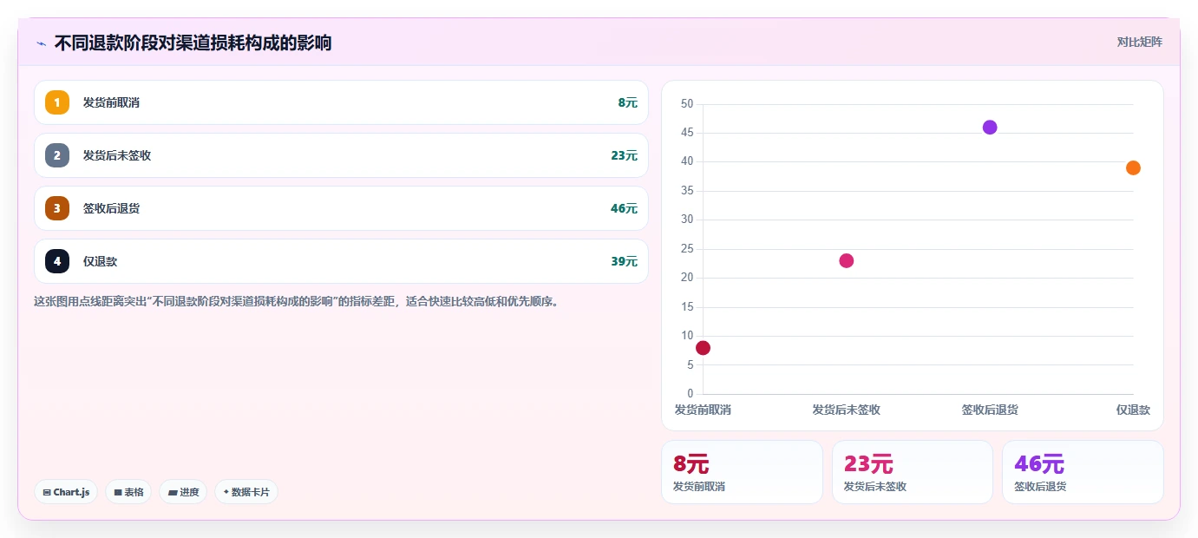Viewport: 1198px width, 538px height.
Task: Select the 发货后未签收 list row
Action: (x=341, y=155)
